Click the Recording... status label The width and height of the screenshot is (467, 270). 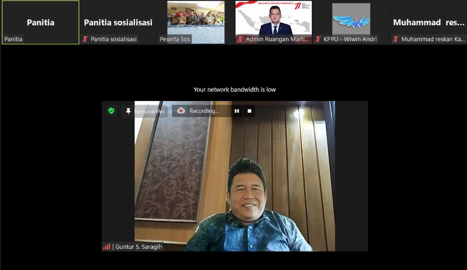pos(204,111)
